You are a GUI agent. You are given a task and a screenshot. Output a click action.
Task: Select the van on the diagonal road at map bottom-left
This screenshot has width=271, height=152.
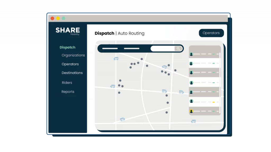pos(122,119)
